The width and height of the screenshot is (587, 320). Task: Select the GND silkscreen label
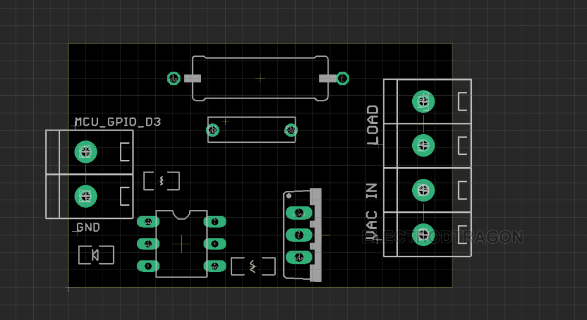tap(88, 228)
